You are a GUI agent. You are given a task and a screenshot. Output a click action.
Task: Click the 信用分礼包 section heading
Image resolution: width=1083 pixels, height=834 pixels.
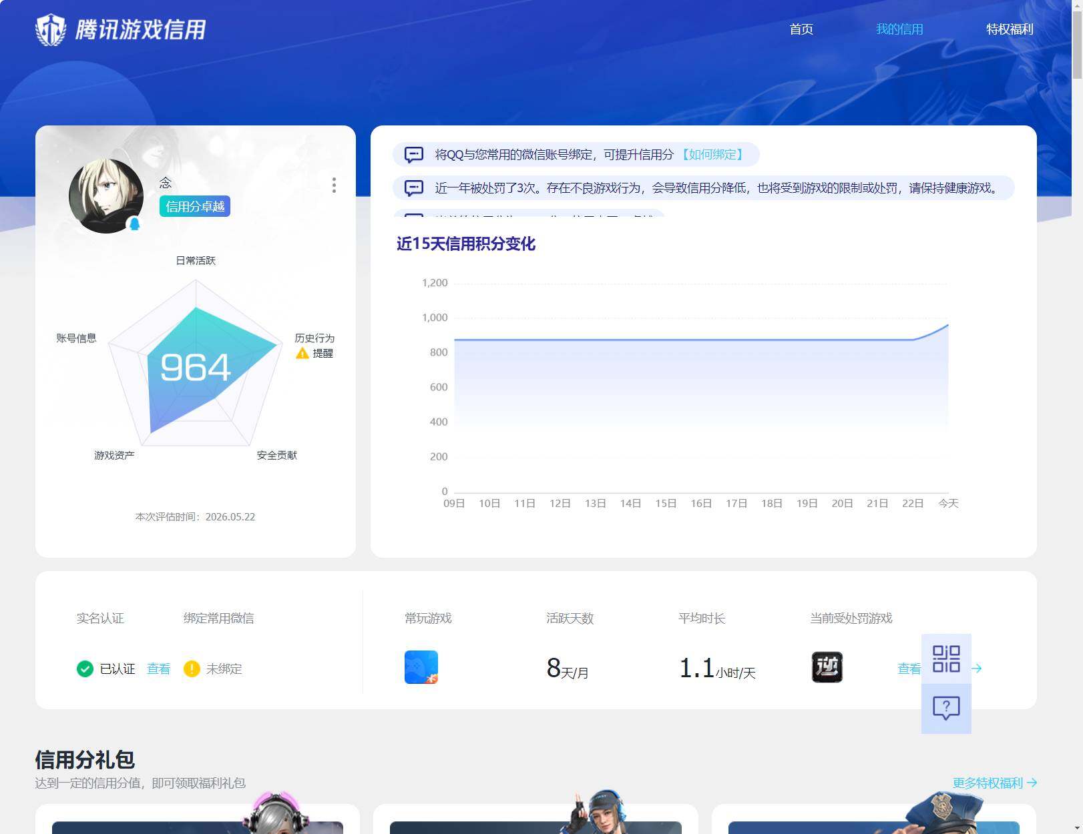(x=85, y=759)
